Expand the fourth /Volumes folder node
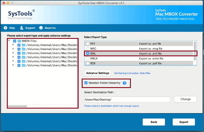Screen dimensions: 204x132 coord(13,57)
